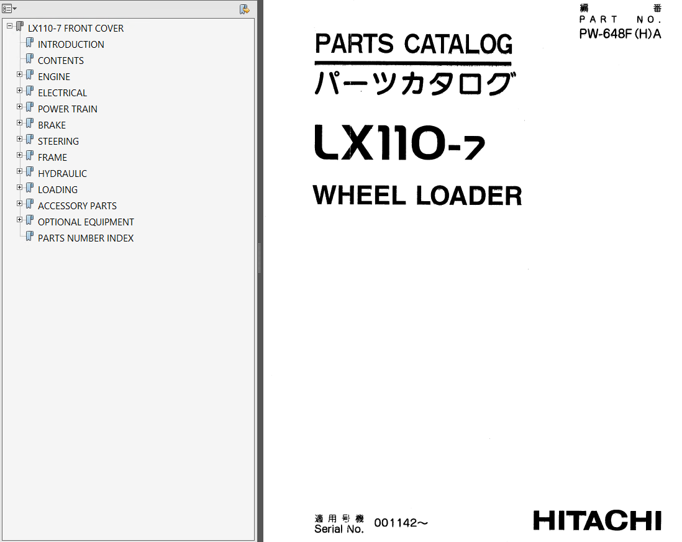
Task: Expand the FRAME bookmark
Action: pos(20,155)
